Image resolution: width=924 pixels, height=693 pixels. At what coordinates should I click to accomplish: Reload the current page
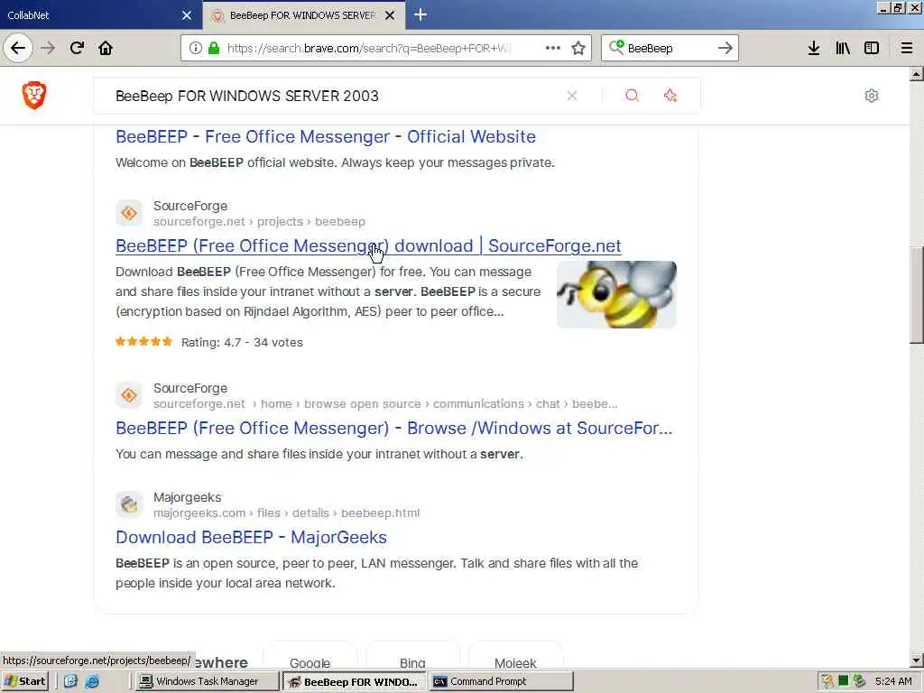click(77, 49)
